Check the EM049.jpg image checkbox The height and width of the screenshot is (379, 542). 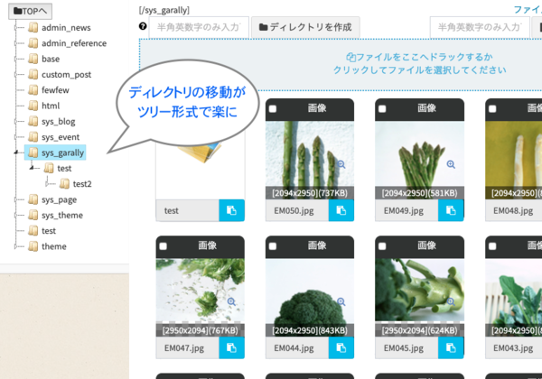pyautogui.click(x=382, y=109)
